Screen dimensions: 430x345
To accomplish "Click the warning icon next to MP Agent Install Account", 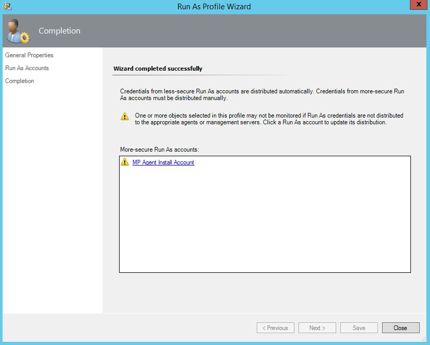I will click(x=125, y=162).
